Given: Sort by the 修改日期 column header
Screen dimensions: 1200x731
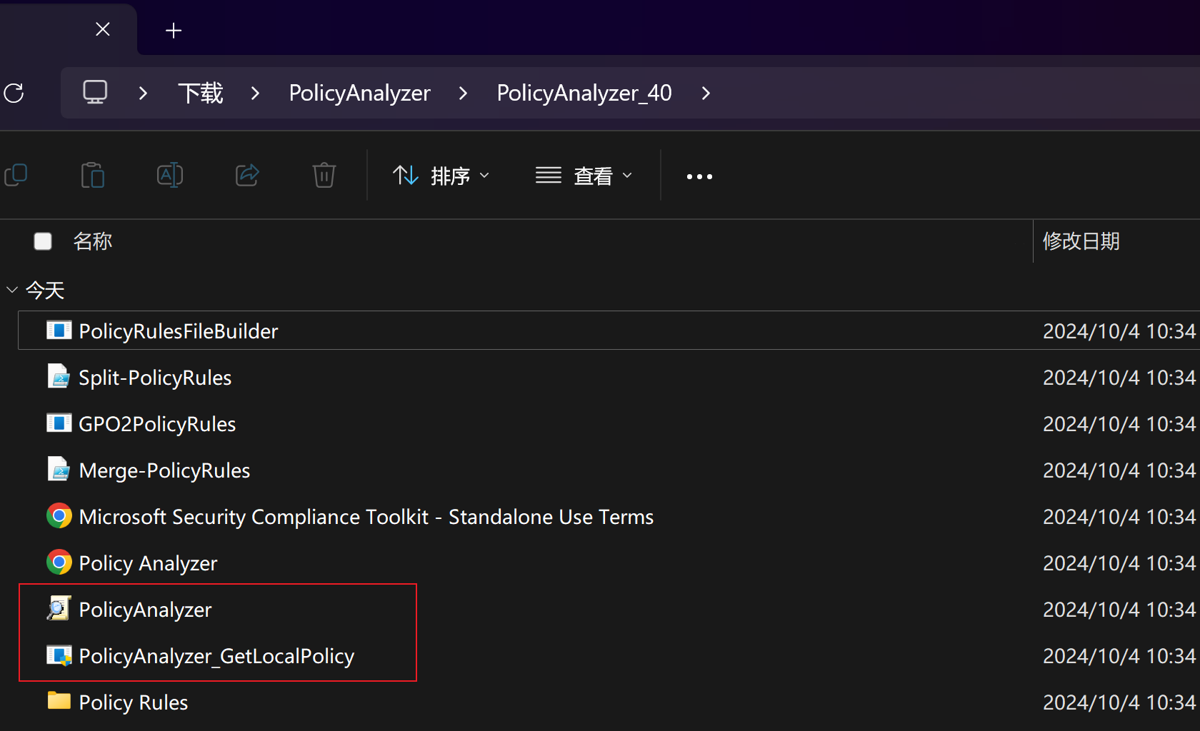Looking at the screenshot, I should (x=1081, y=241).
